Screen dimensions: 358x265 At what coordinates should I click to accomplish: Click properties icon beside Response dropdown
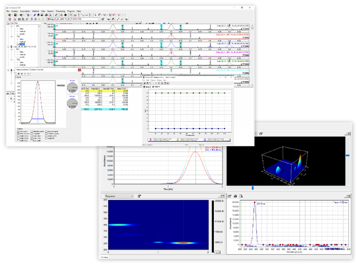click(139, 196)
